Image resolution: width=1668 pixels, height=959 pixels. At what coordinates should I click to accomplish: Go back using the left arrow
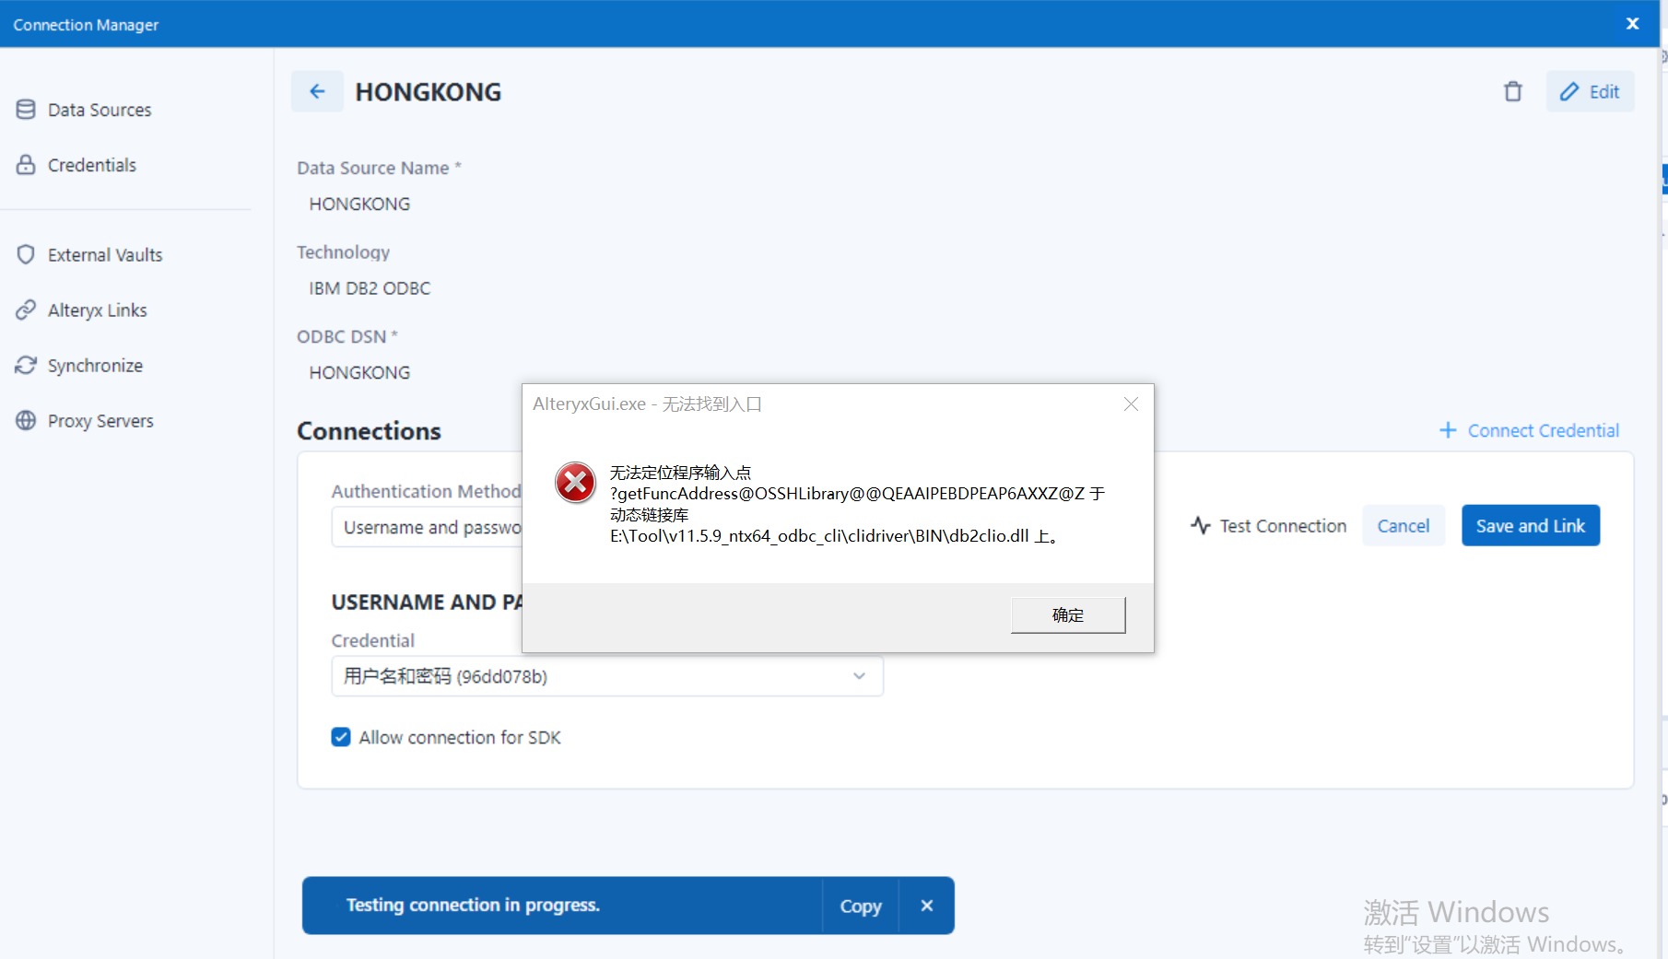(317, 91)
